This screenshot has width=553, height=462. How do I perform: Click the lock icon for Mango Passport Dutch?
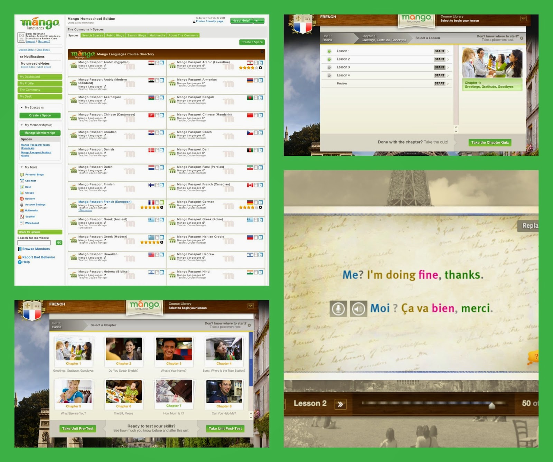coord(157,167)
